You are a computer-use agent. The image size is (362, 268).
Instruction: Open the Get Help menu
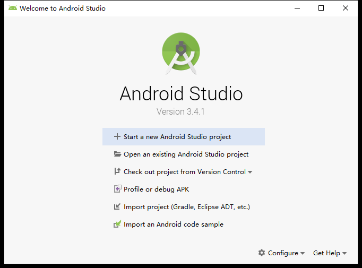326,253
